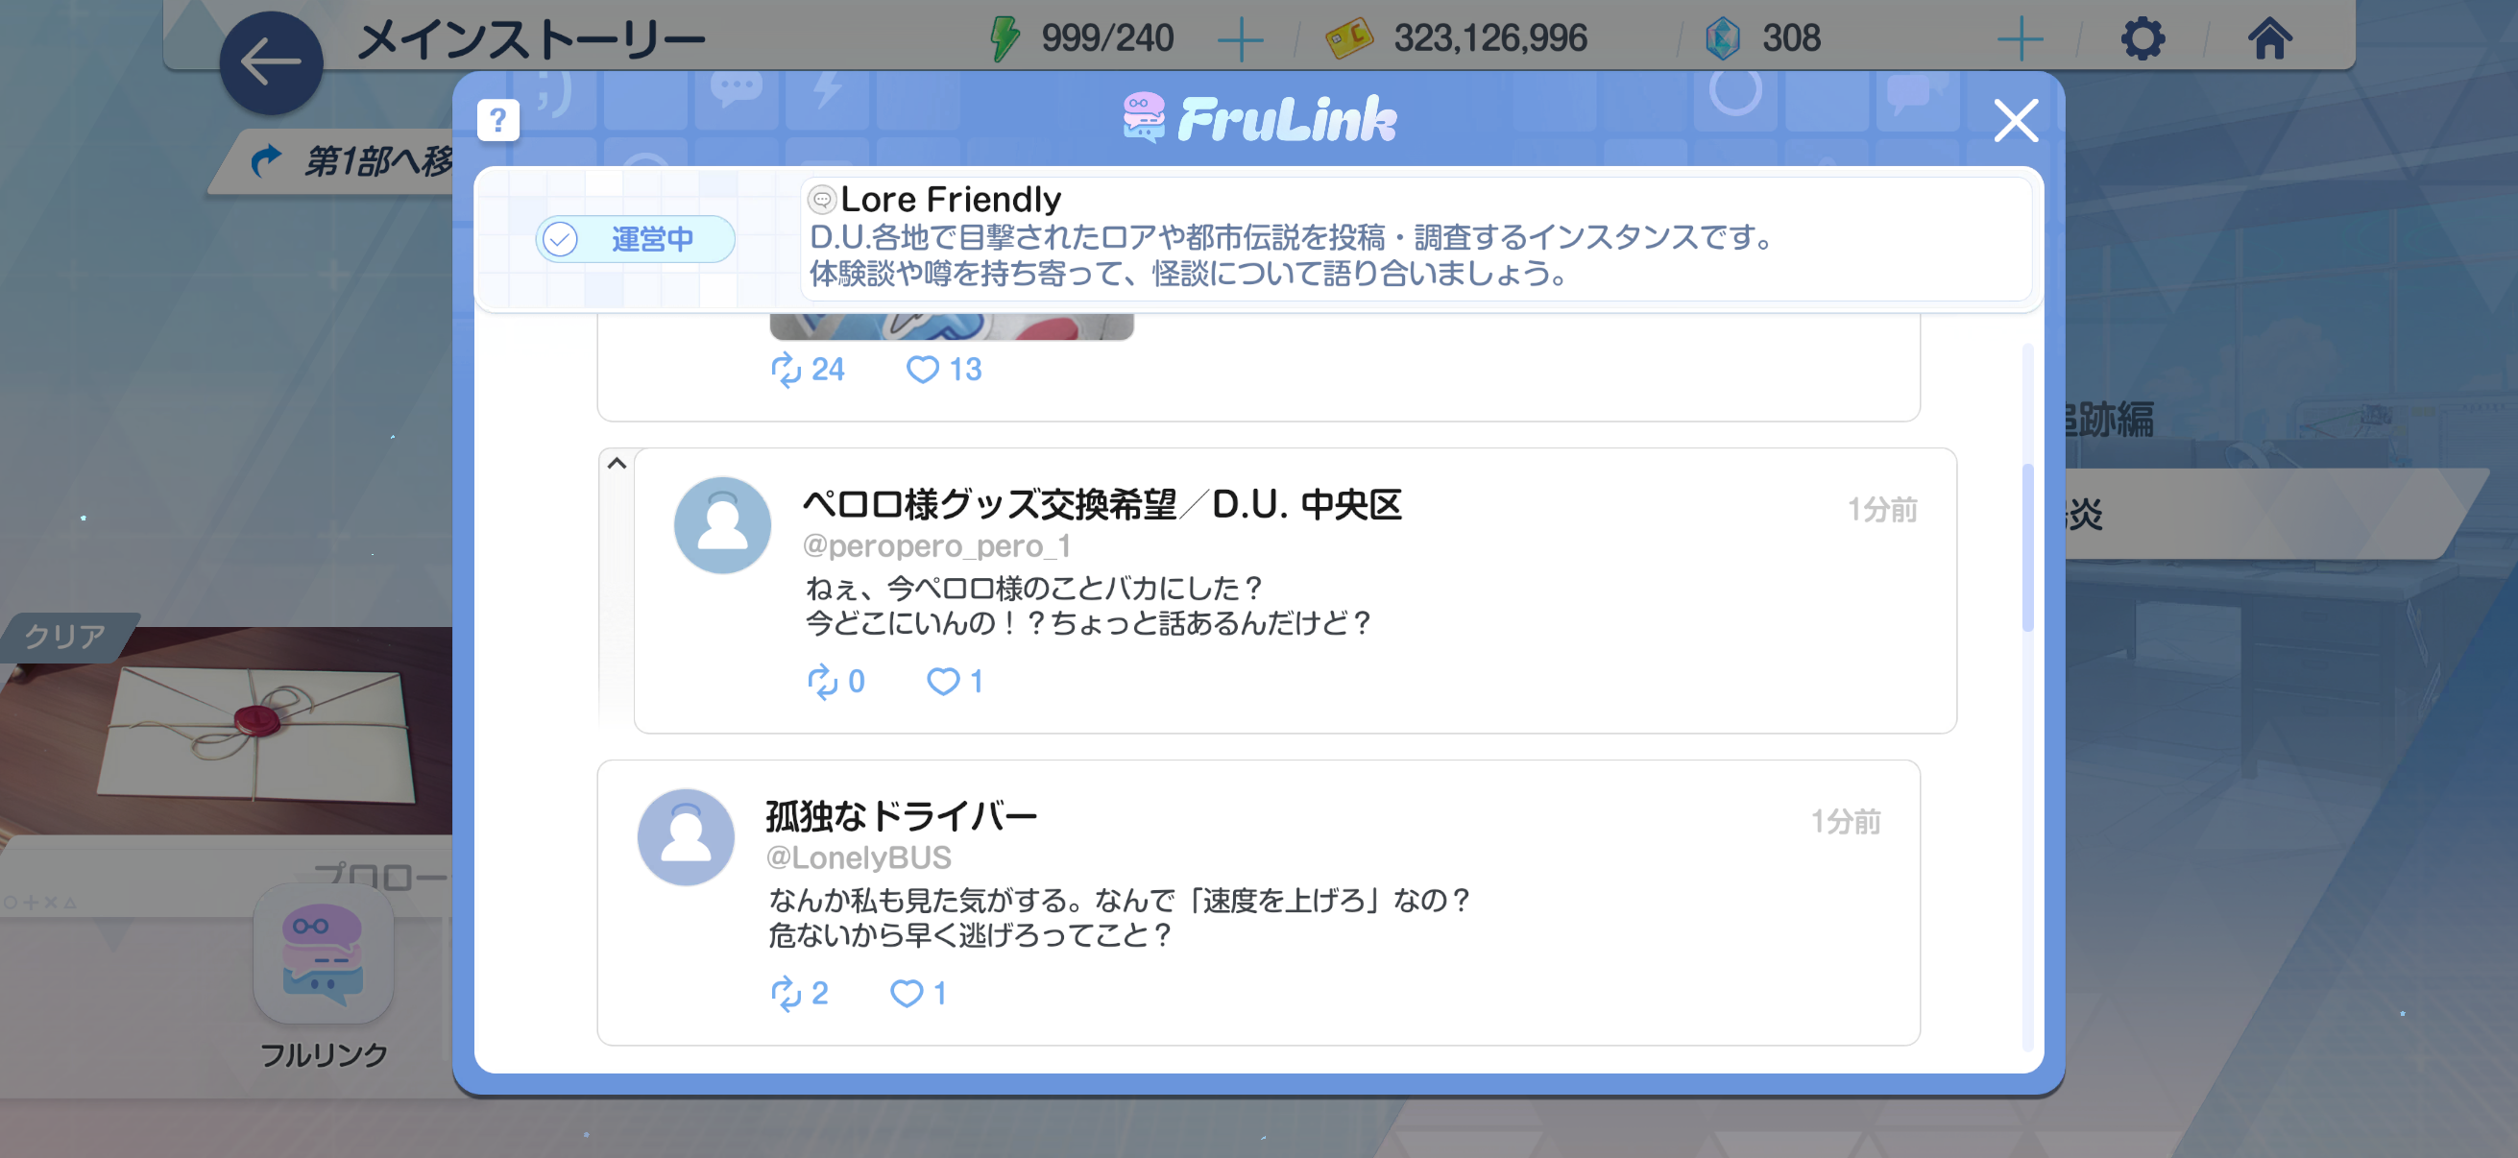Image resolution: width=2518 pixels, height=1158 pixels.
Task: Open the settings gear
Action: (2142, 39)
